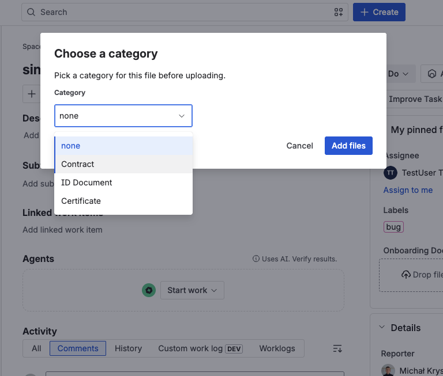Click the plus add button below title
The height and width of the screenshot is (376, 443).
click(32, 94)
